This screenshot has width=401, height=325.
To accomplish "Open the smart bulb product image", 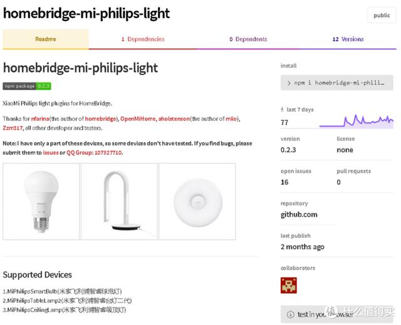I will point(41,202).
